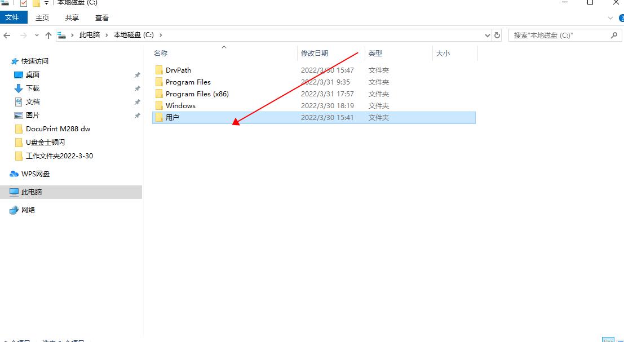The height and width of the screenshot is (342, 624).
Task: Open the address bar history dropdown
Action: tap(488, 35)
